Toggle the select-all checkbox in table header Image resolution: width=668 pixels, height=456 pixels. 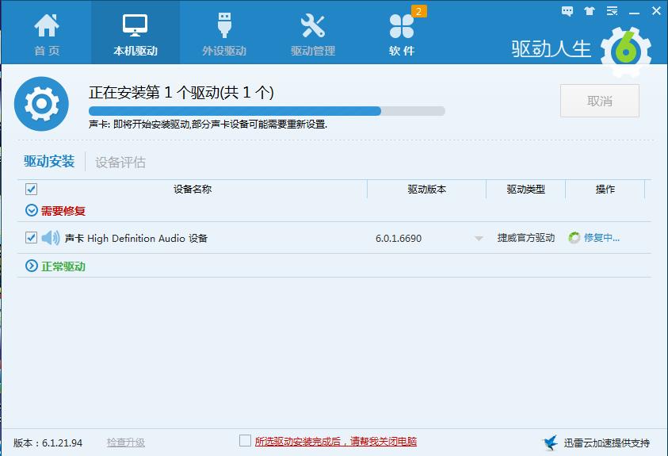[31, 190]
